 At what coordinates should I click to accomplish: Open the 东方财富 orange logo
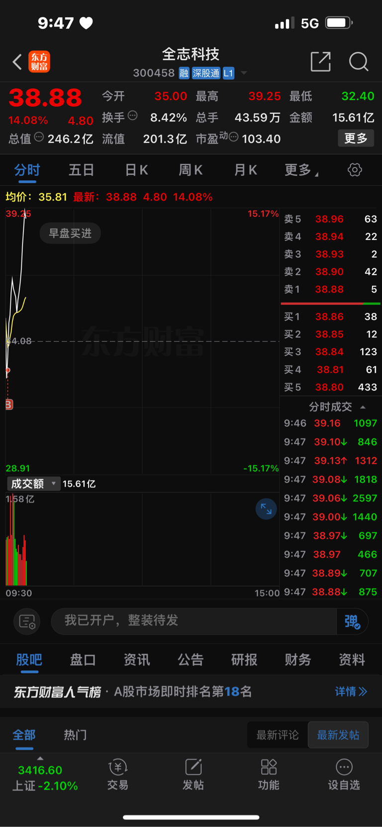(x=39, y=62)
